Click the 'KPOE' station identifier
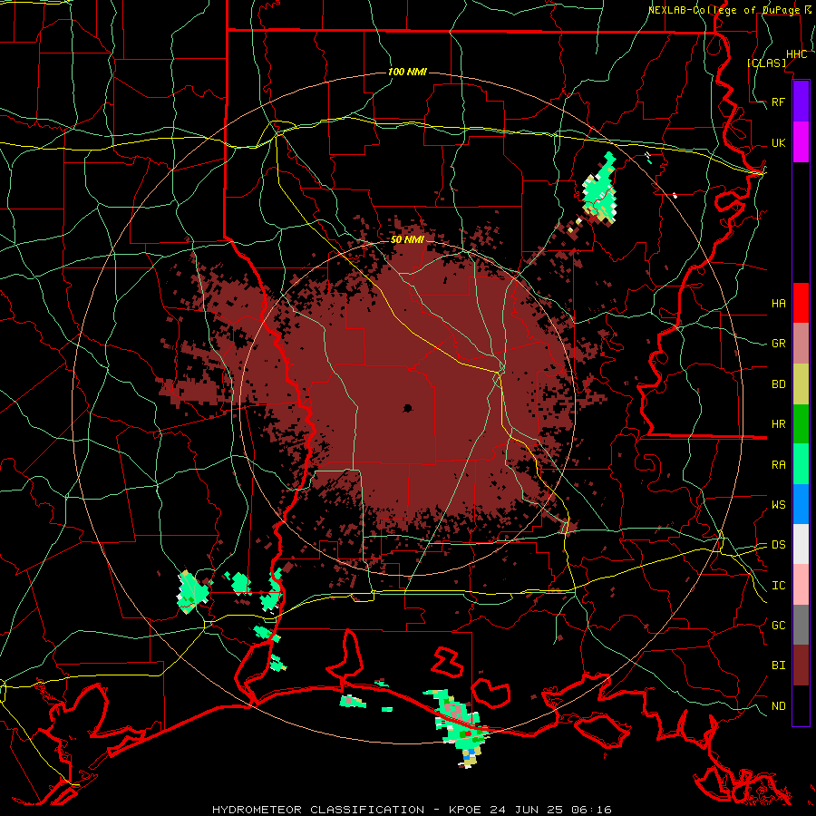 466,810
